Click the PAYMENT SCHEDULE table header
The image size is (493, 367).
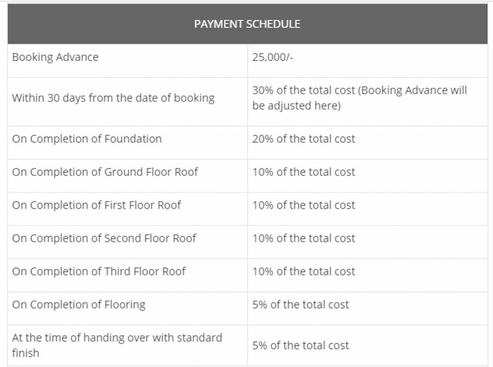(x=247, y=24)
